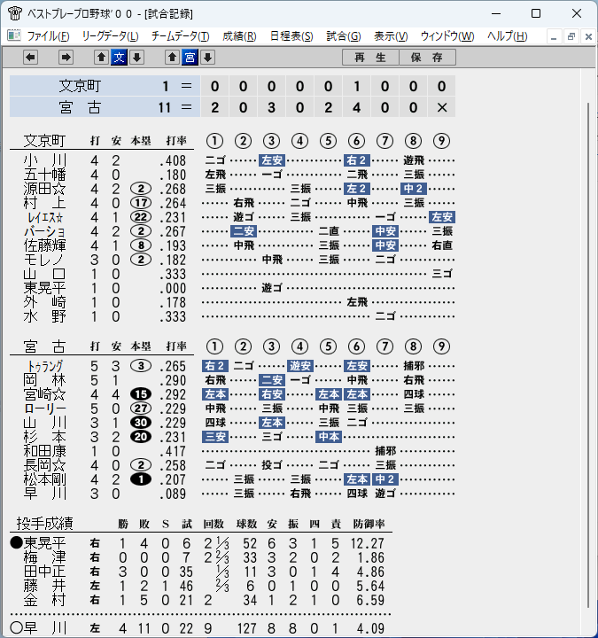Open the ヘルプ(H) menu
598x638 pixels.
(508, 36)
